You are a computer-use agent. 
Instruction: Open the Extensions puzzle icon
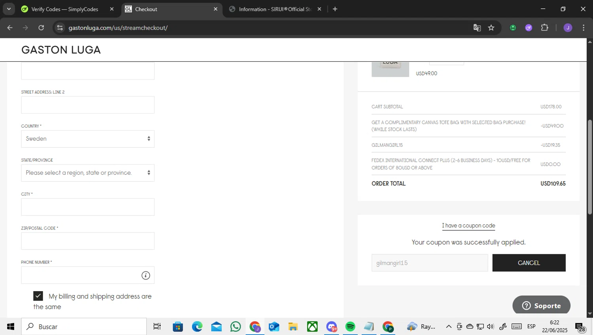tap(544, 28)
